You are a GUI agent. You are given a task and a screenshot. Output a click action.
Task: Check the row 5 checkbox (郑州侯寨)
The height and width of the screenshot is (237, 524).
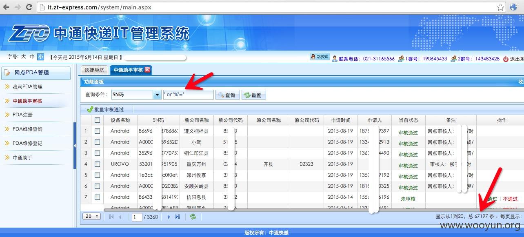(97, 175)
